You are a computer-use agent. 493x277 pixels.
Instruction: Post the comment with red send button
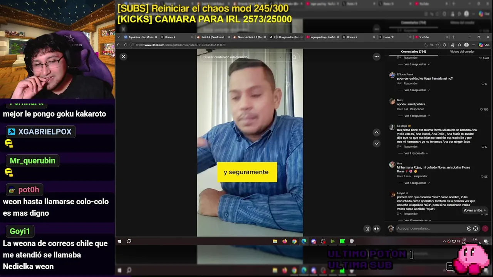tap(485, 229)
